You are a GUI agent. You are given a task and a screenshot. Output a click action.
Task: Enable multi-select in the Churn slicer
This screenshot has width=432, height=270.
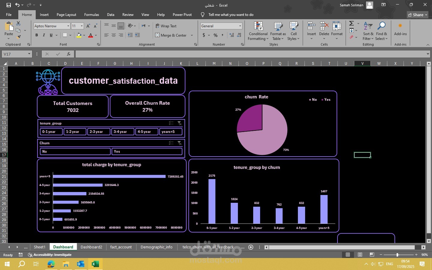171,143
